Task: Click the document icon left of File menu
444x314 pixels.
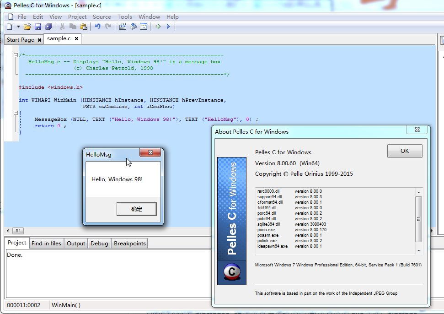Action: 11,17
